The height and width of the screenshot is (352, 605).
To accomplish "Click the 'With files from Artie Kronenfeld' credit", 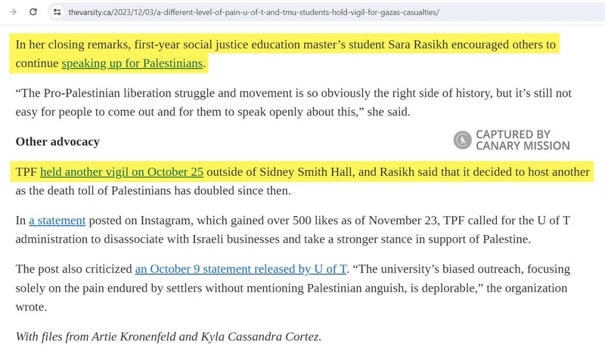I will click(169, 337).
